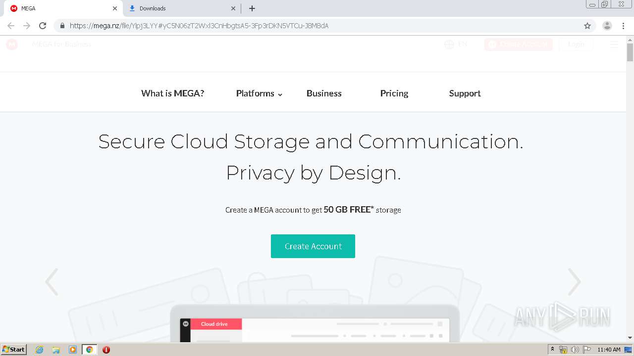Click the faded MEGA logo icon
The width and height of the screenshot is (634, 356).
coord(12,44)
